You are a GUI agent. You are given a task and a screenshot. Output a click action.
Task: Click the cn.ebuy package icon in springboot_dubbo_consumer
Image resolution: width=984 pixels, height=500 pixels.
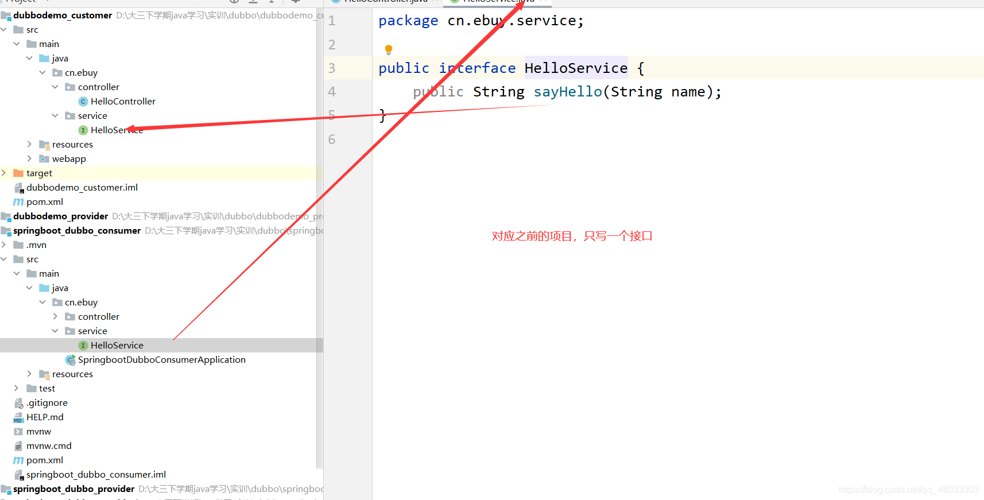point(57,302)
